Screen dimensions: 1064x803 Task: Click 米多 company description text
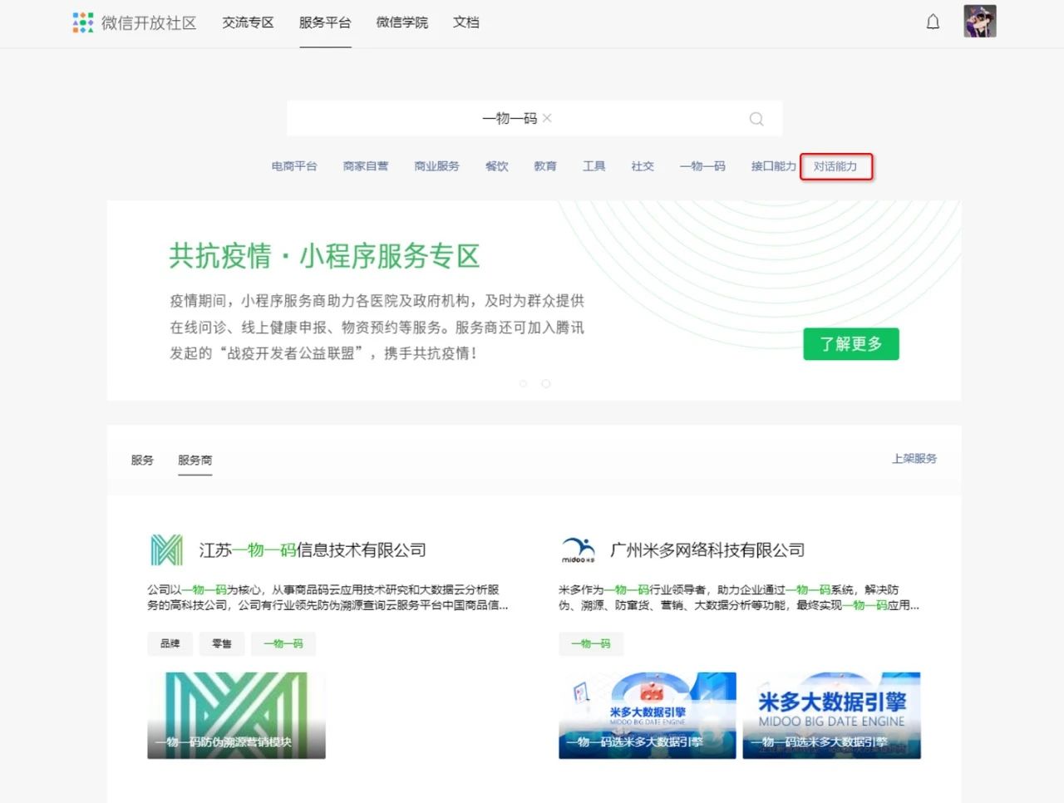(739, 597)
